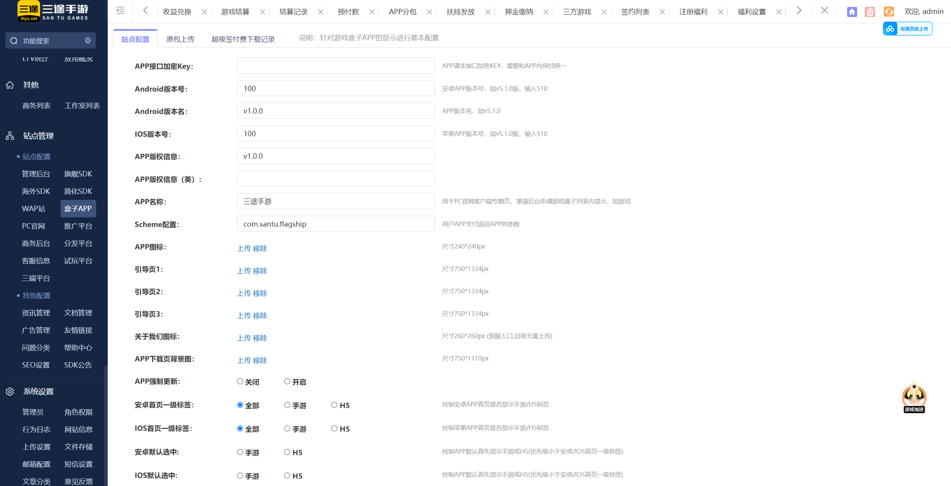Close the APP分包 tab

(429, 12)
